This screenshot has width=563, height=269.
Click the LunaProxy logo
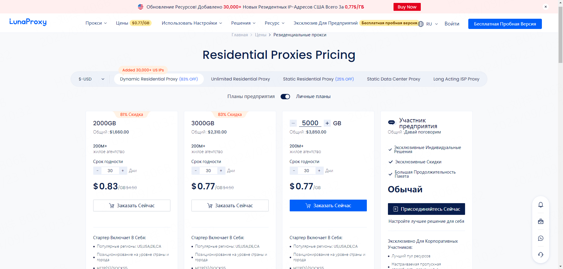[28, 22]
